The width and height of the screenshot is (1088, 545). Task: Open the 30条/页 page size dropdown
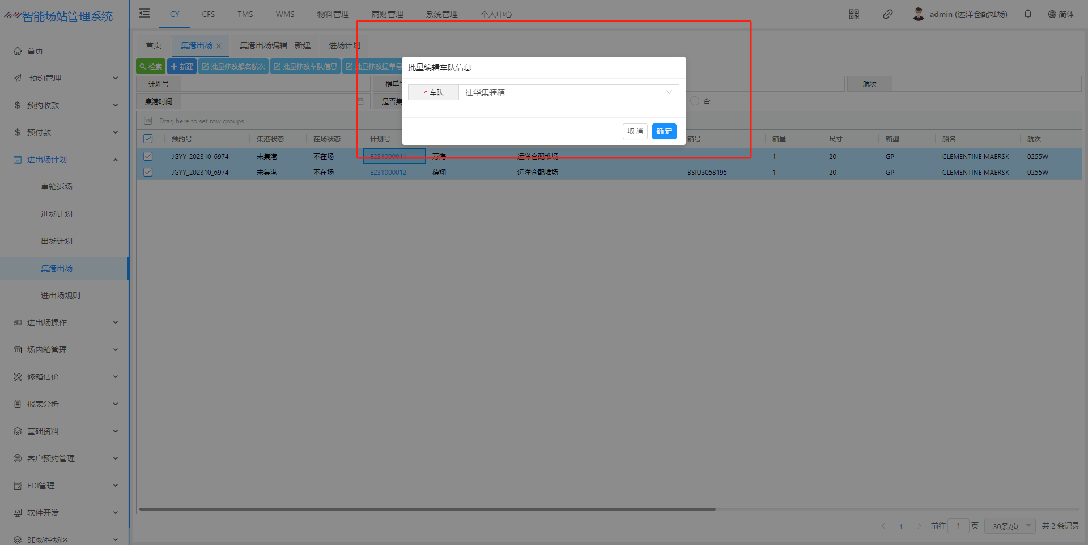(1010, 526)
